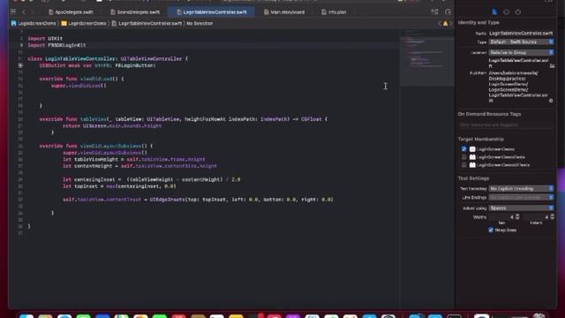The image size is (565, 318).
Task: Click the On Demand Resource Tags field
Action: tap(506, 125)
